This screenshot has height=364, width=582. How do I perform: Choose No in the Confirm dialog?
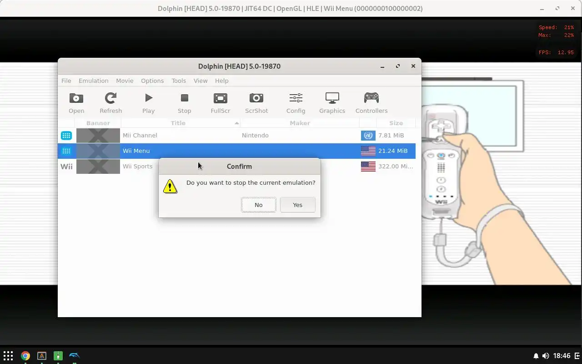tap(258, 205)
